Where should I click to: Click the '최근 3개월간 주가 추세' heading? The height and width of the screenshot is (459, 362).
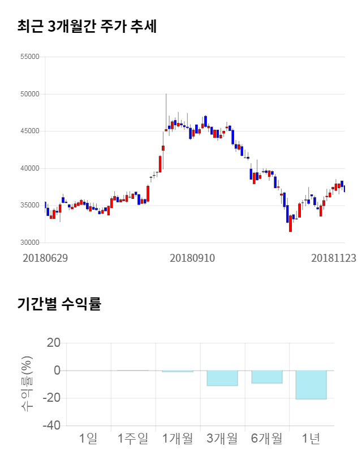87,26
